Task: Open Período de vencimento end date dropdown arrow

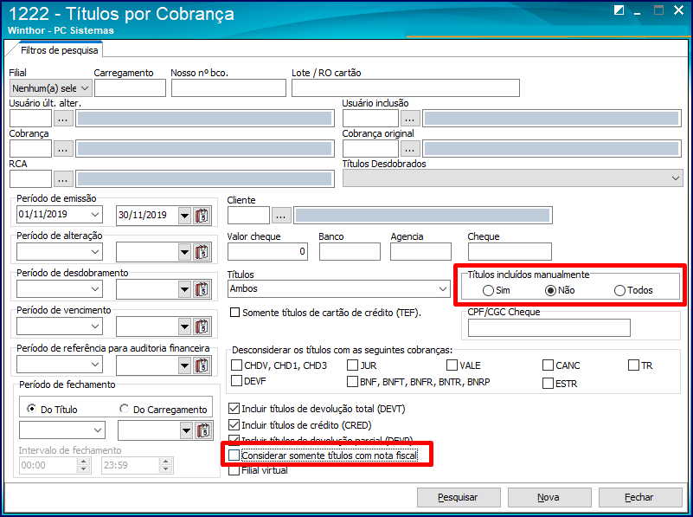Action: (185, 326)
